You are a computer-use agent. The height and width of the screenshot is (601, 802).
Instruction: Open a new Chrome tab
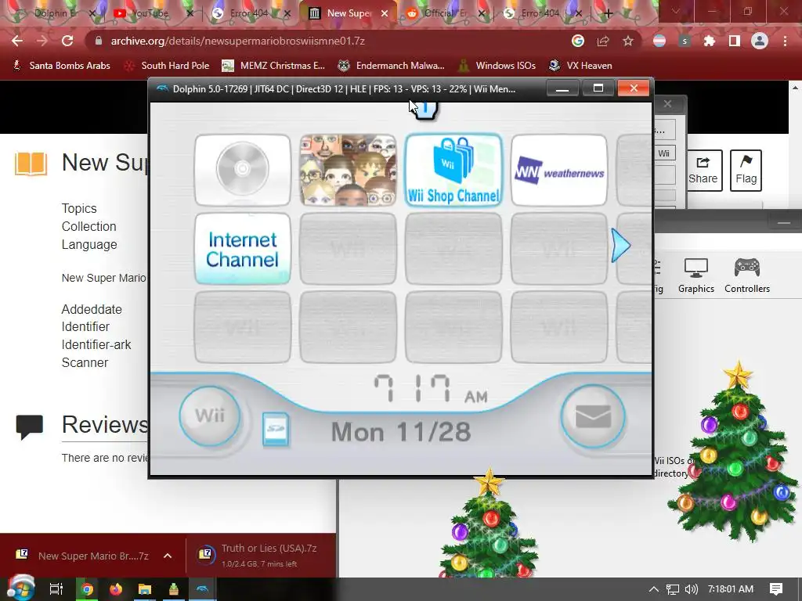[x=608, y=14]
